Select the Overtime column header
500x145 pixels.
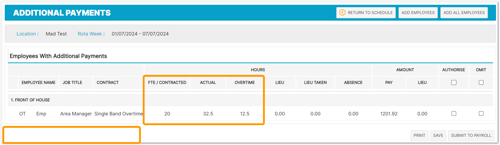point(244,83)
